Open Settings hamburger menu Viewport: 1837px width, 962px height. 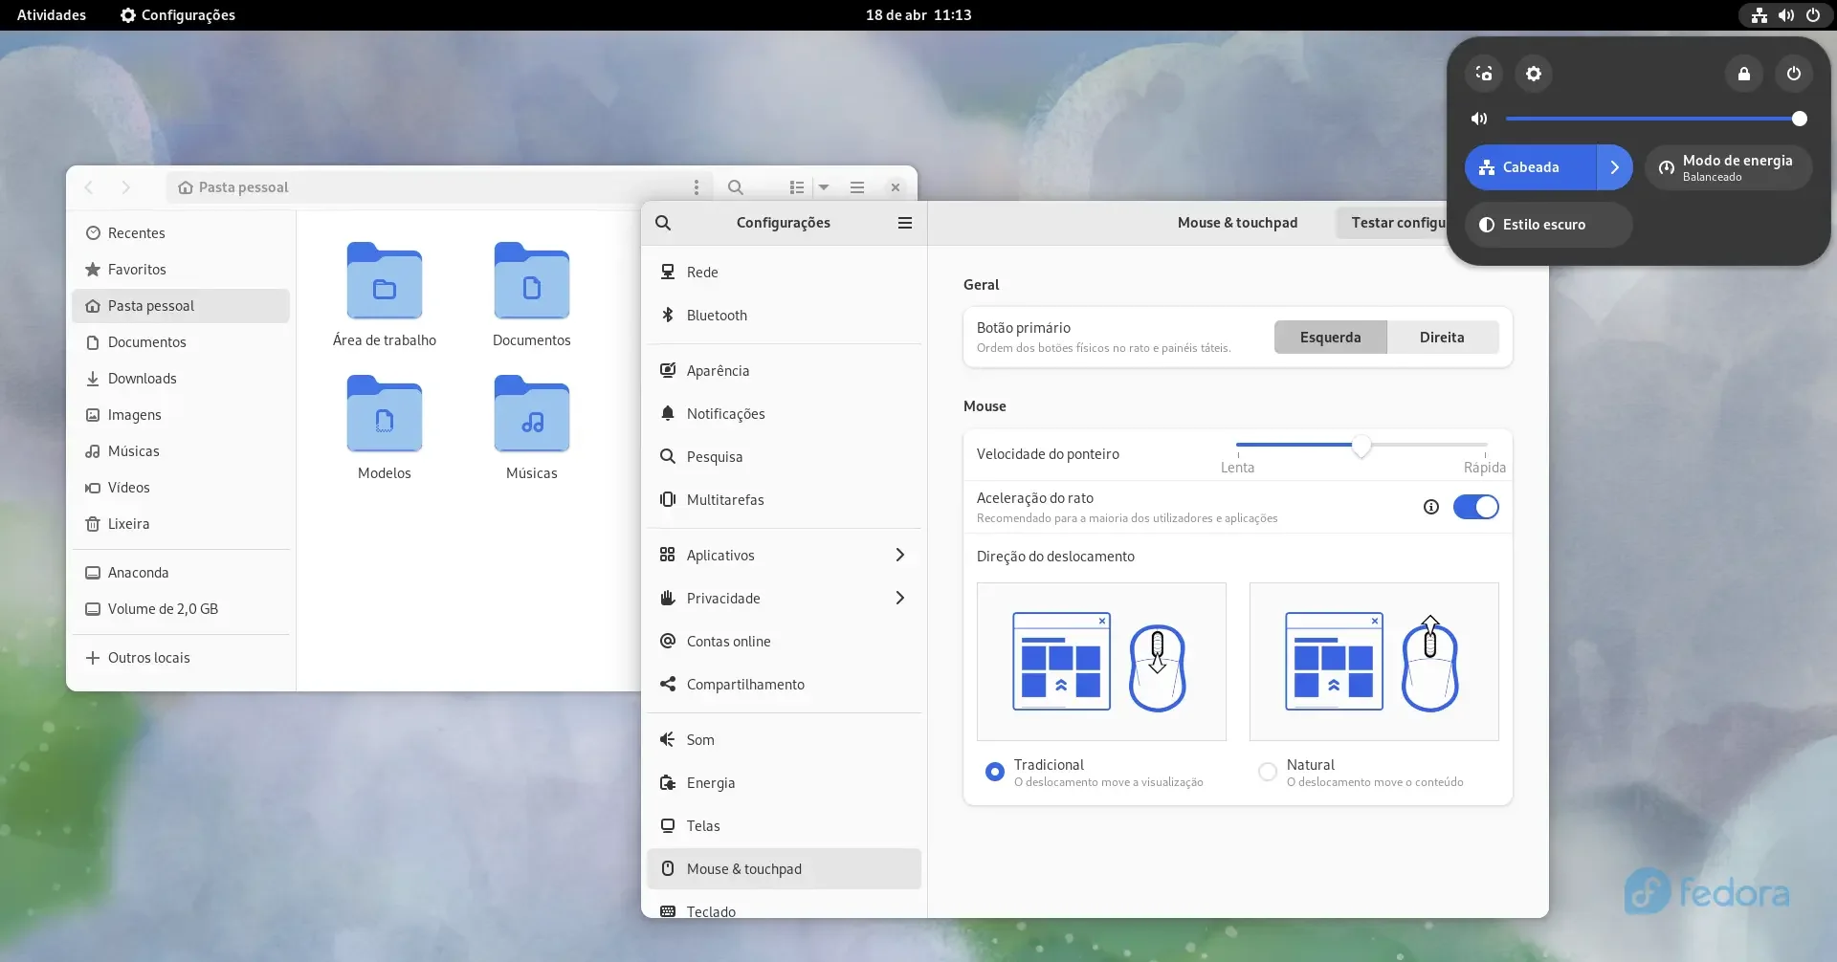[905, 223]
